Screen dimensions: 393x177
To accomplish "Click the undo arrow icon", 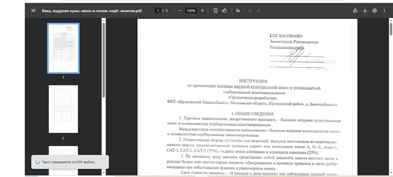I will click(x=250, y=11).
